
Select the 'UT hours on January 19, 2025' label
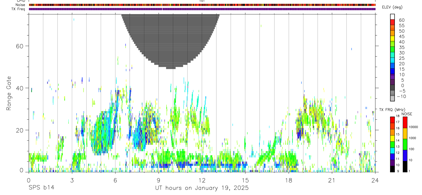click(202, 188)
